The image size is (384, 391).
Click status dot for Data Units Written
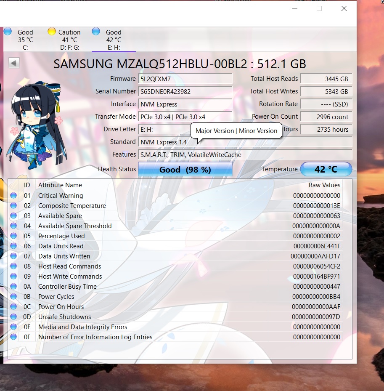click(14, 256)
